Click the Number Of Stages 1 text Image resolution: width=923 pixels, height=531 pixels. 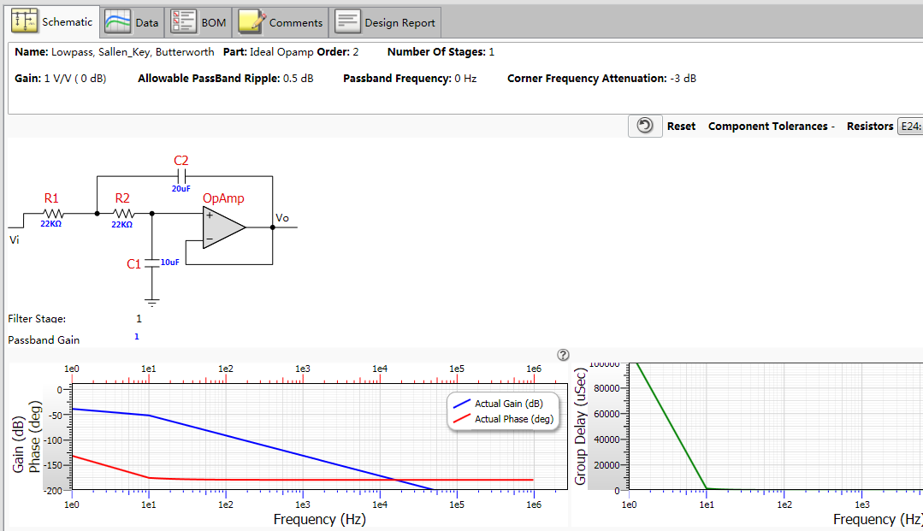(x=441, y=52)
